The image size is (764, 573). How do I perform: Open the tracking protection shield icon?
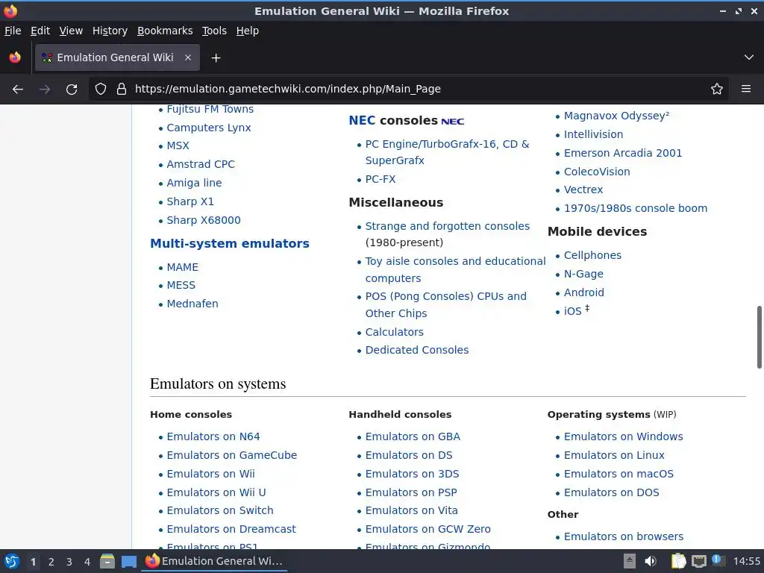[x=101, y=90]
